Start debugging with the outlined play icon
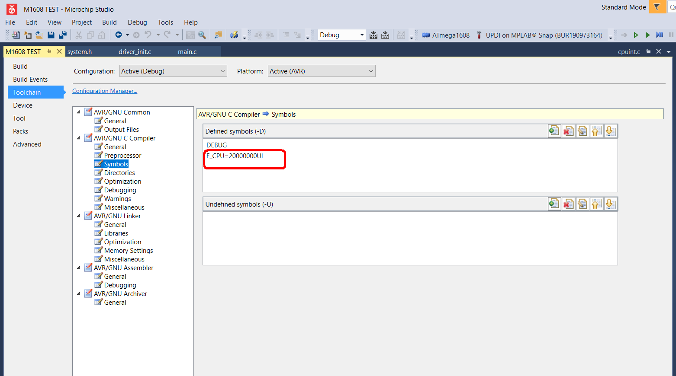The height and width of the screenshot is (376, 676). point(636,35)
